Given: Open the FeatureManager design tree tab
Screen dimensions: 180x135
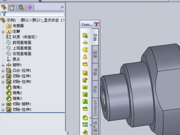Looking at the screenshot, I should [4, 7].
